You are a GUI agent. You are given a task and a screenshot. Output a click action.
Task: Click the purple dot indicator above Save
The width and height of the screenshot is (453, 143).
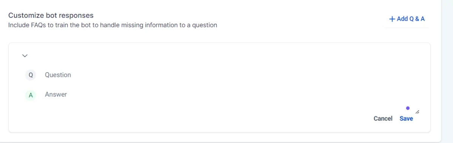408,108
